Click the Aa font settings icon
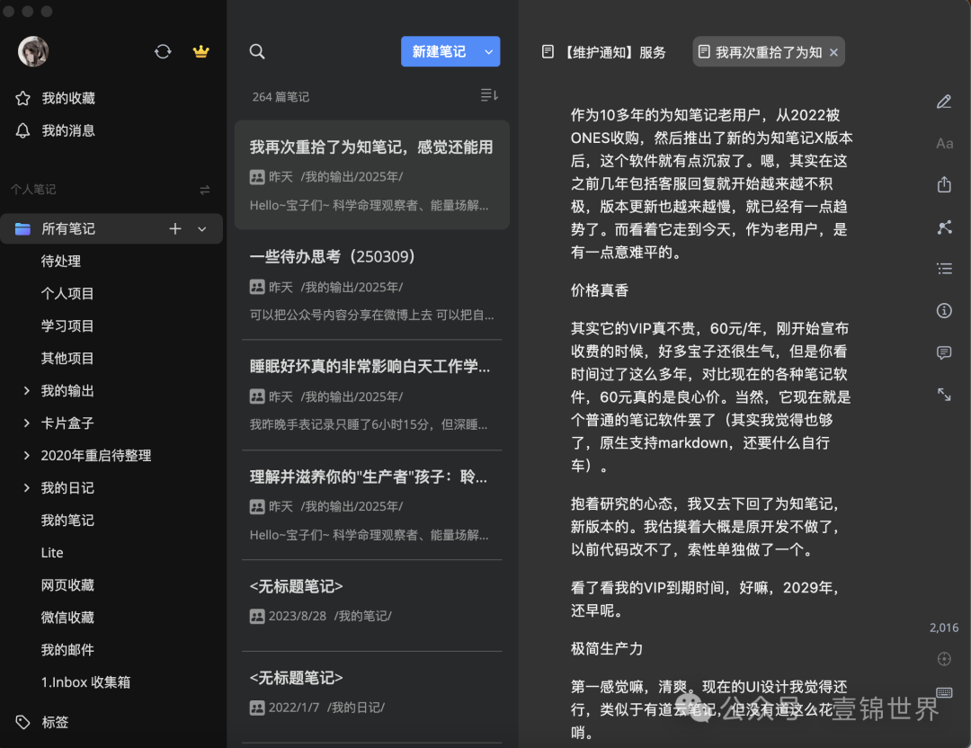971x748 pixels. [x=944, y=144]
